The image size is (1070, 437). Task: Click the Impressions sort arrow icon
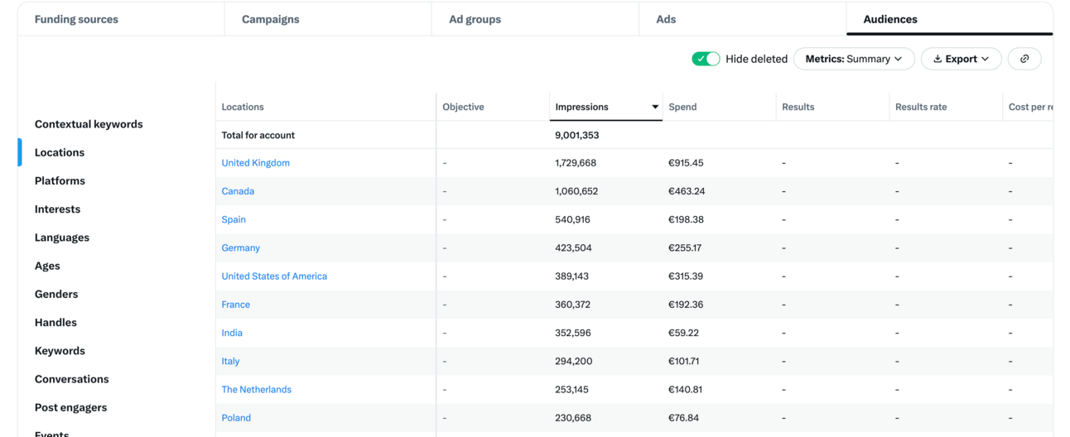654,107
